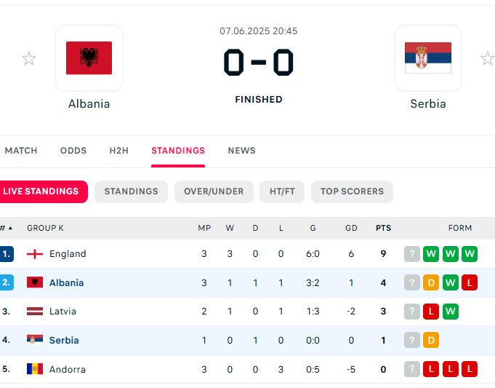Open the News tab
This screenshot has height=388, width=495.
(242, 151)
